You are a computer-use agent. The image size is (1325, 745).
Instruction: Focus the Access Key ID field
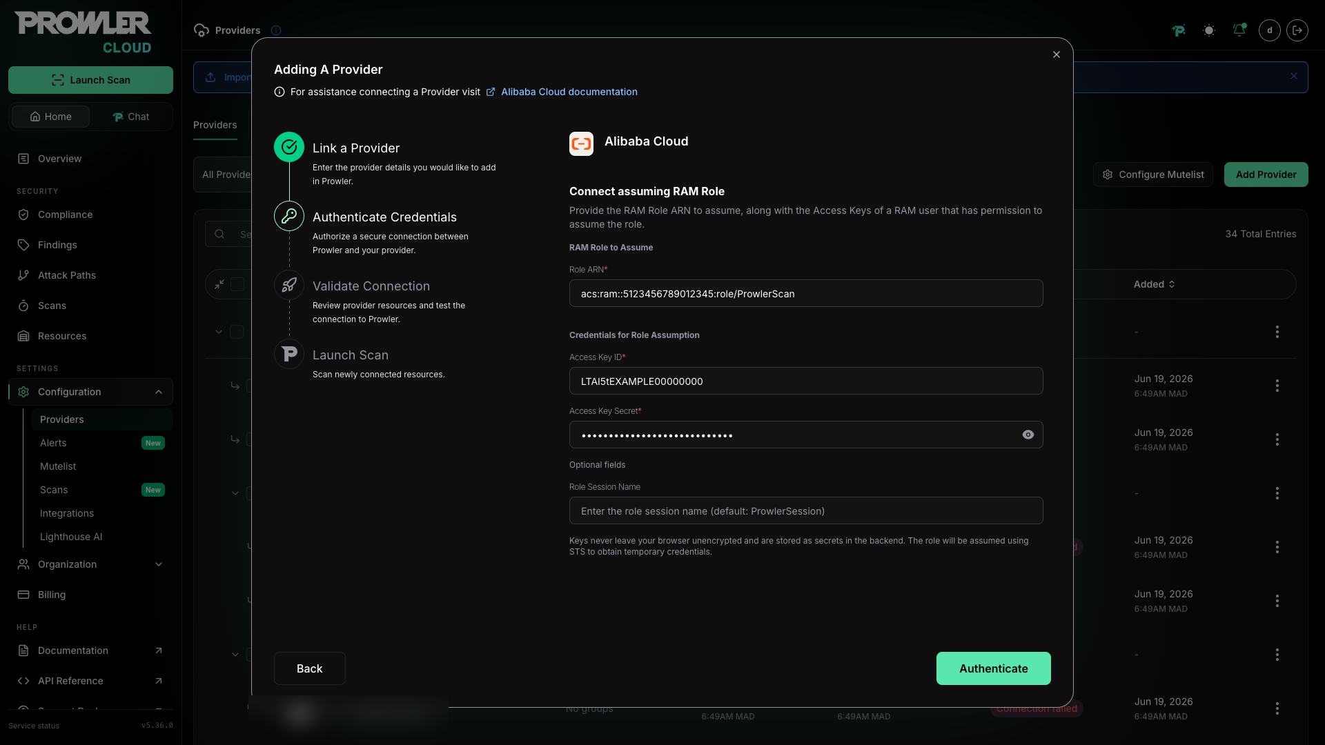point(806,381)
